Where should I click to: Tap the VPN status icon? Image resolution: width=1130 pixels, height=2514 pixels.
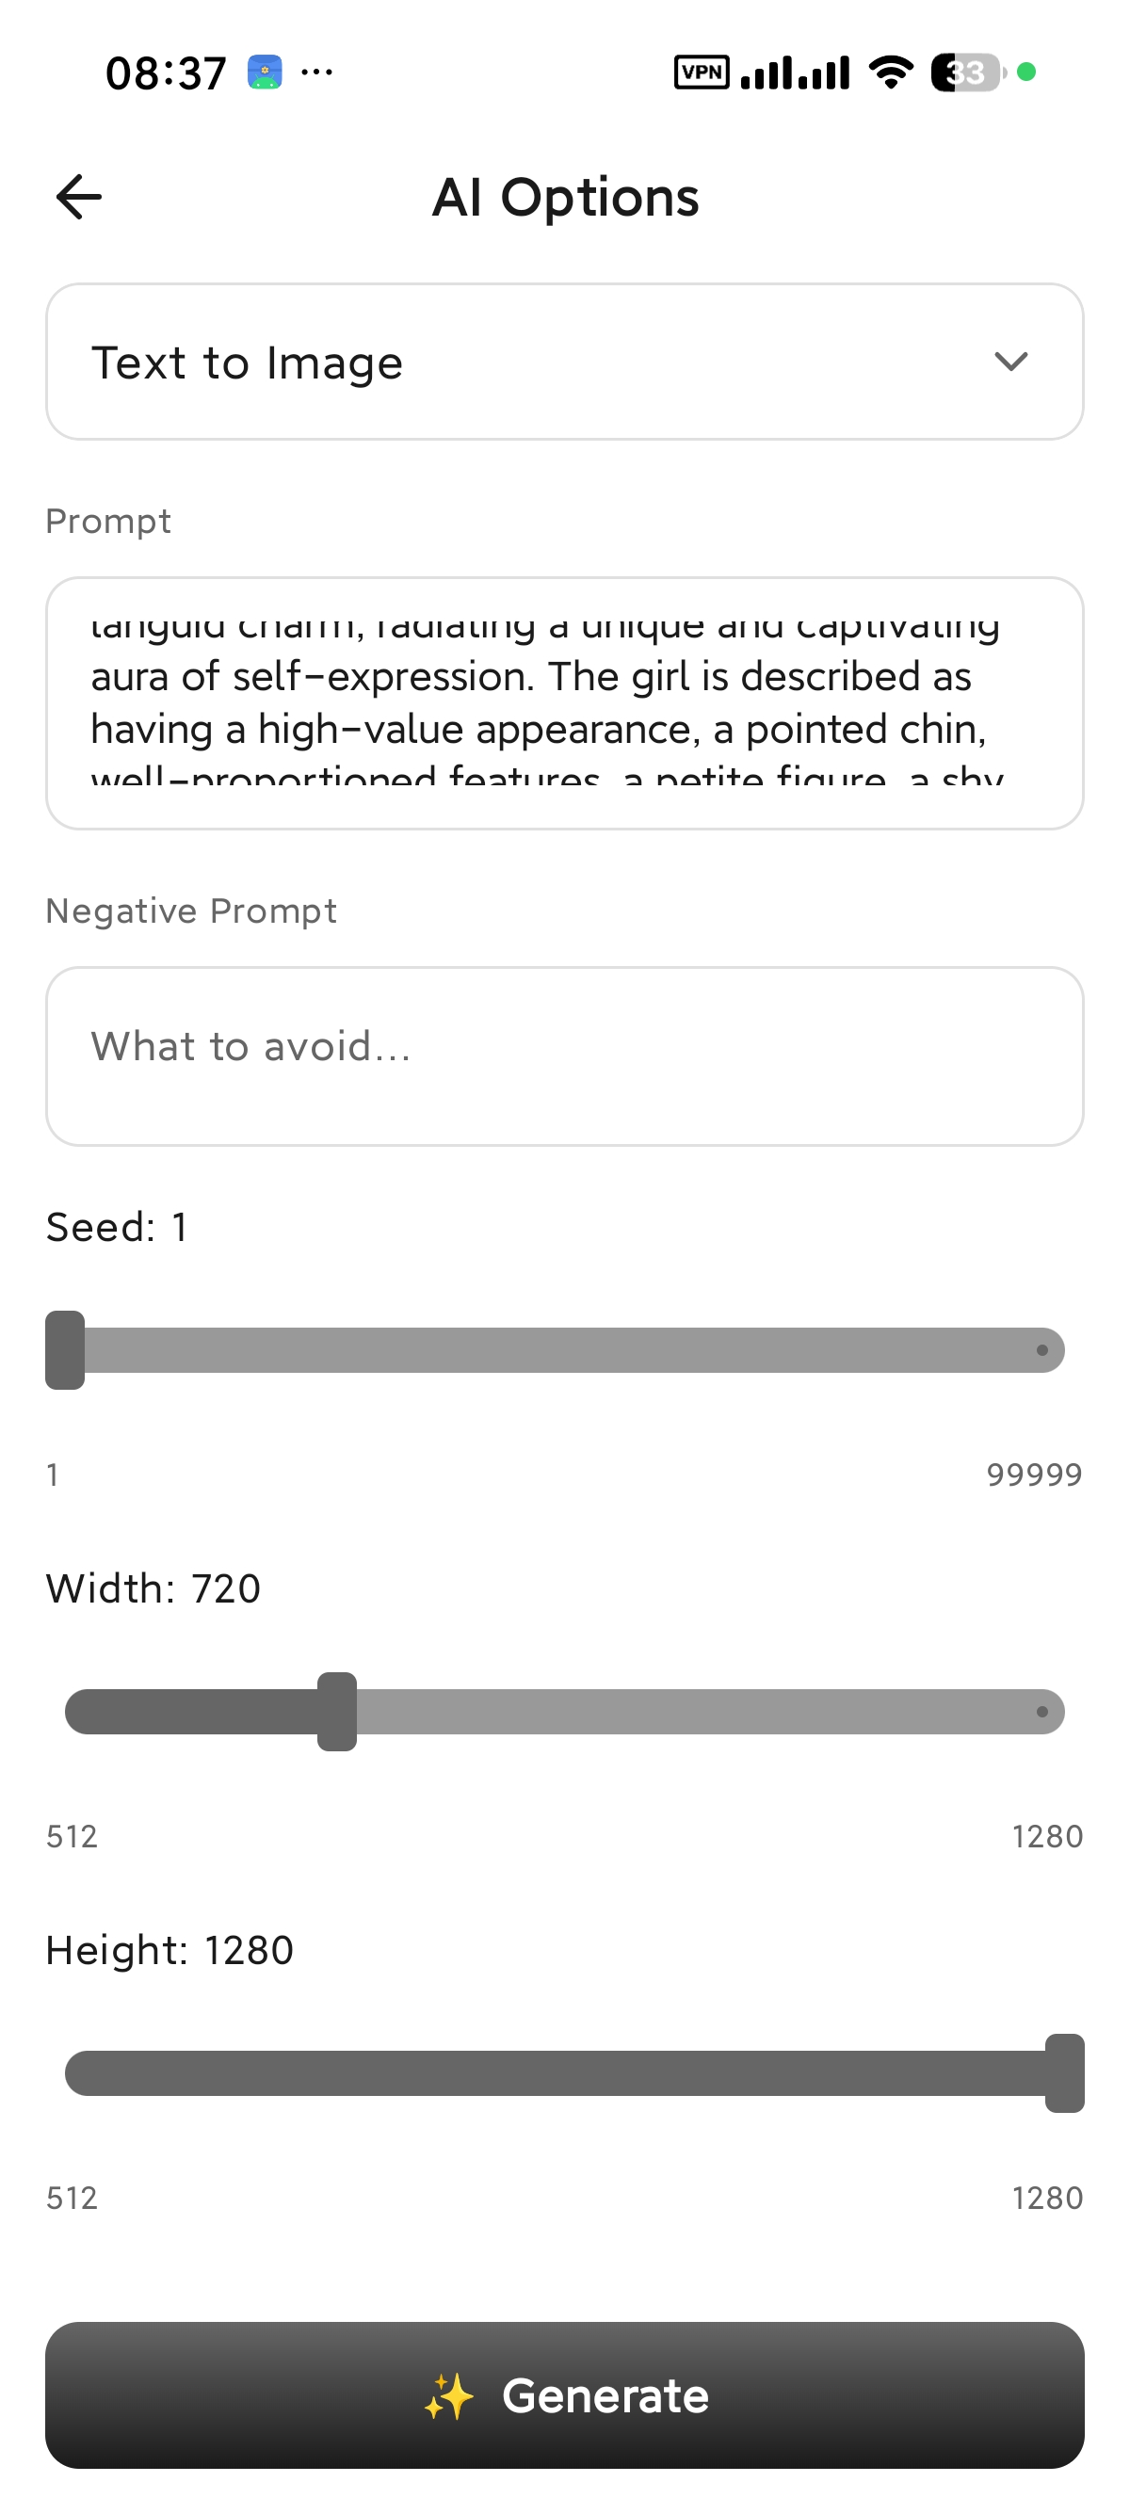702,73
